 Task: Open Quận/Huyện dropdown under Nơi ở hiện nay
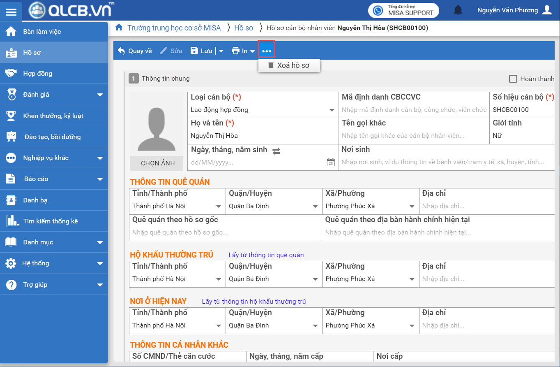[315, 325]
